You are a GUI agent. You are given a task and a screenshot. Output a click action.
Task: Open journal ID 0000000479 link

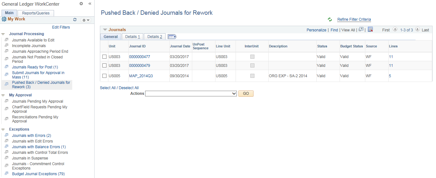[x=139, y=66]
